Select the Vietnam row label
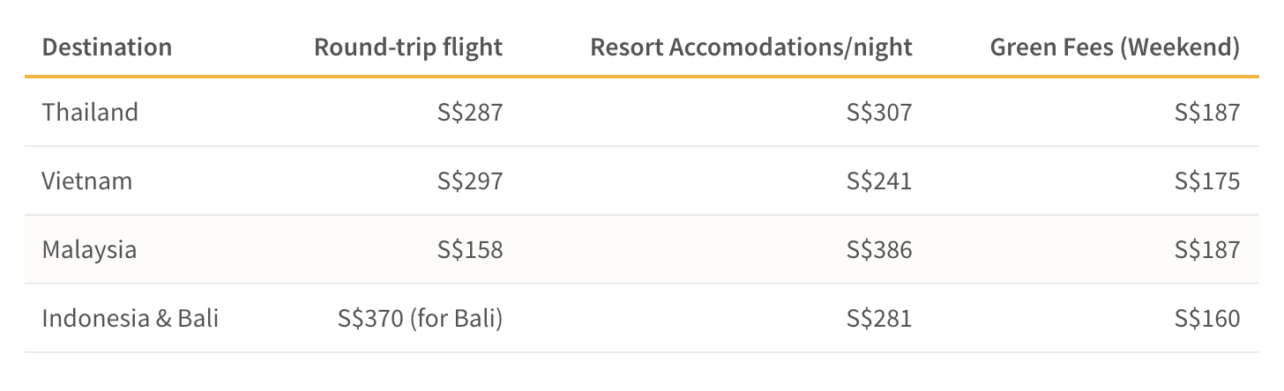 click(87, 181)
